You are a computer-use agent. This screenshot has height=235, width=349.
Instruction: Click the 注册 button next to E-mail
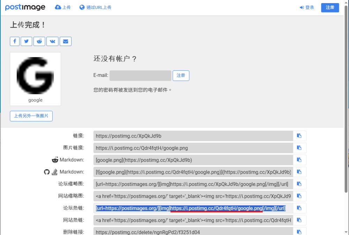pos(181,76)
